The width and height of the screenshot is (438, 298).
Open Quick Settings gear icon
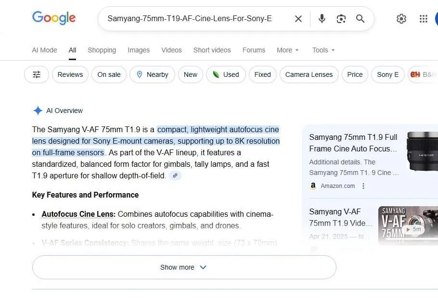(x=401, y=19)
